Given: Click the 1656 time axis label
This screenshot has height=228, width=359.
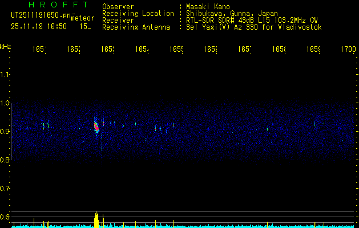Looking at the screenshot, I should pos(211,49).
